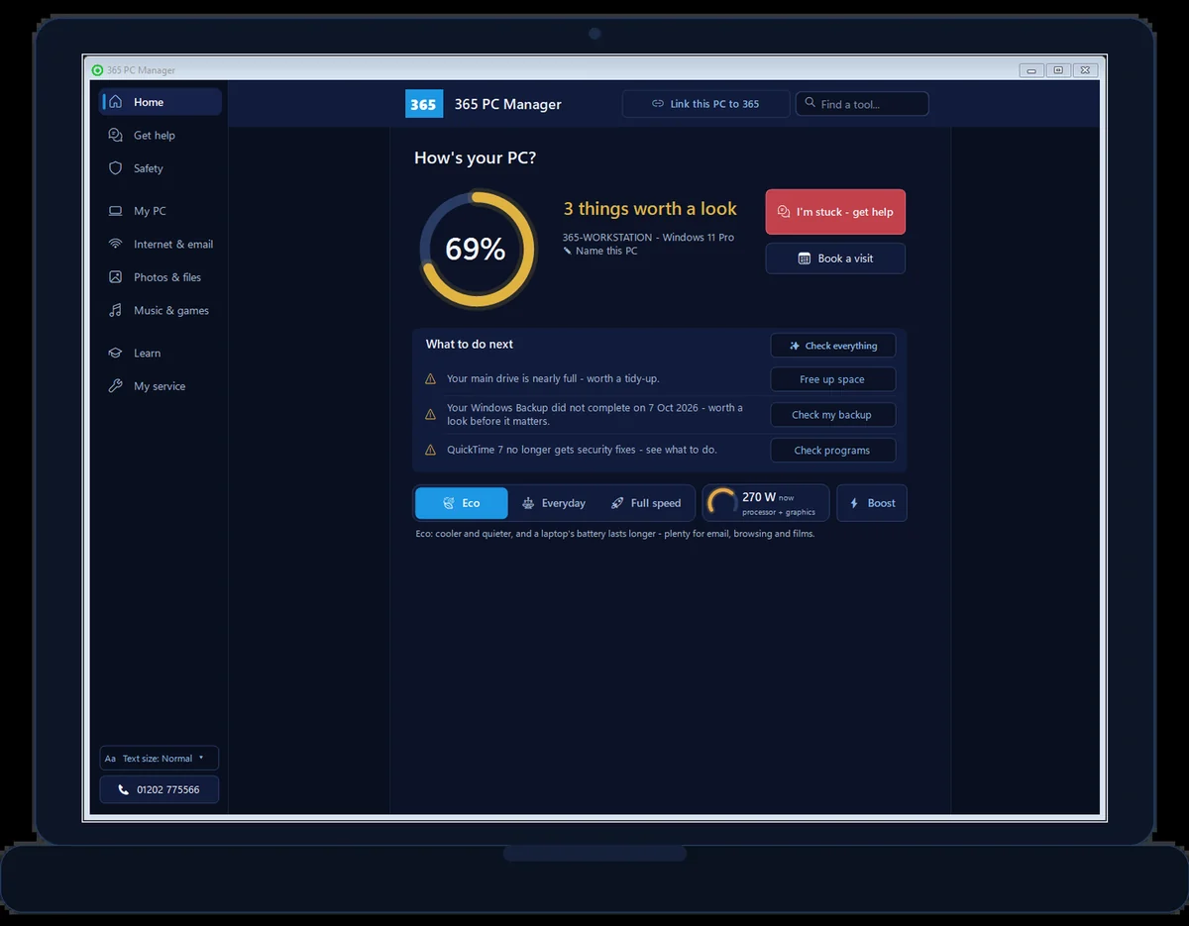Open Home in the sidebar
The height and width of the screenshot is (926, 1189).
[x=161, y=102]
